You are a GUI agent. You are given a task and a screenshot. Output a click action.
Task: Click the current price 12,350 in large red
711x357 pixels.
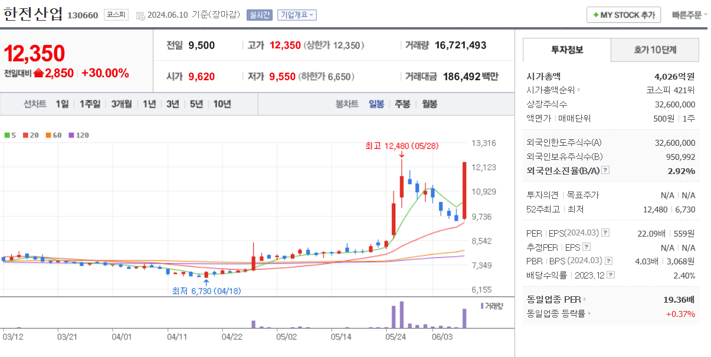(x=34, y=53)
